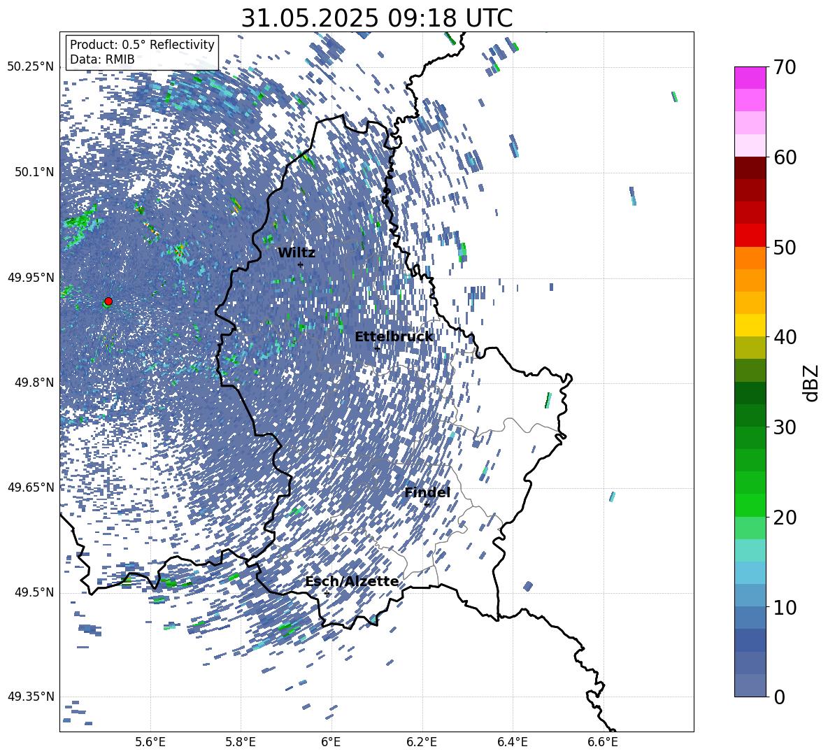Screen dimensions: 828x756
Task: Click the yellow colorbar segment above 40
Action: point(750,325)
